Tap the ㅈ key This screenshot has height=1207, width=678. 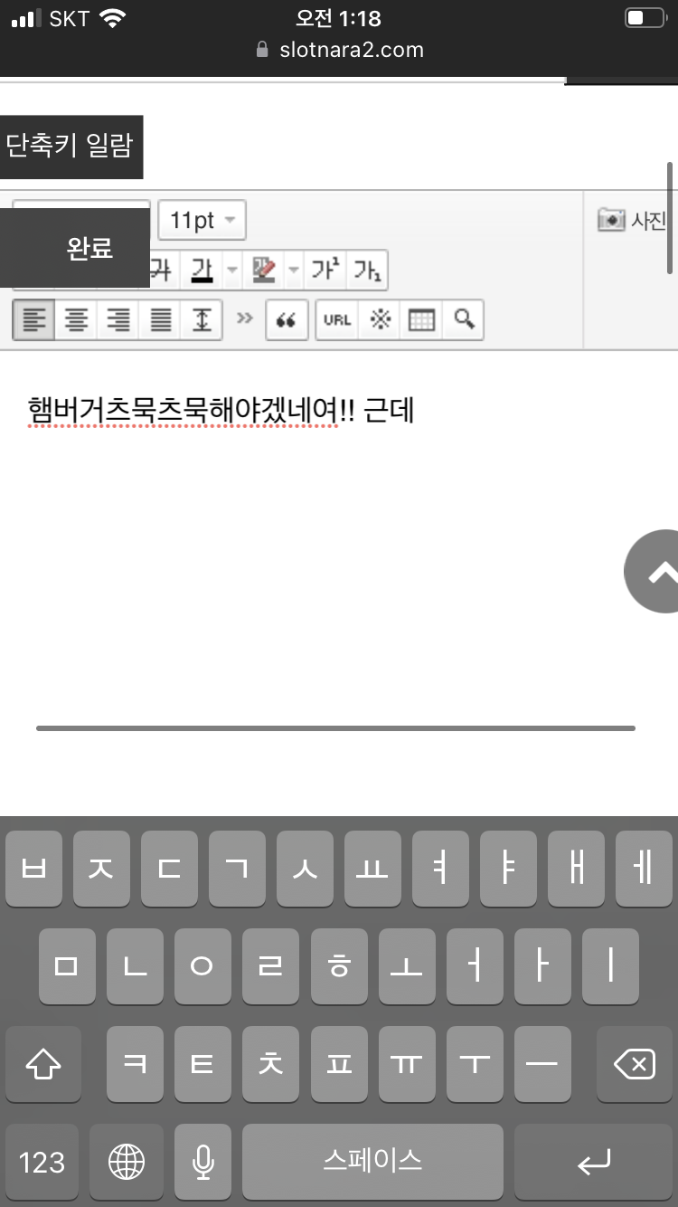point(101,869)
